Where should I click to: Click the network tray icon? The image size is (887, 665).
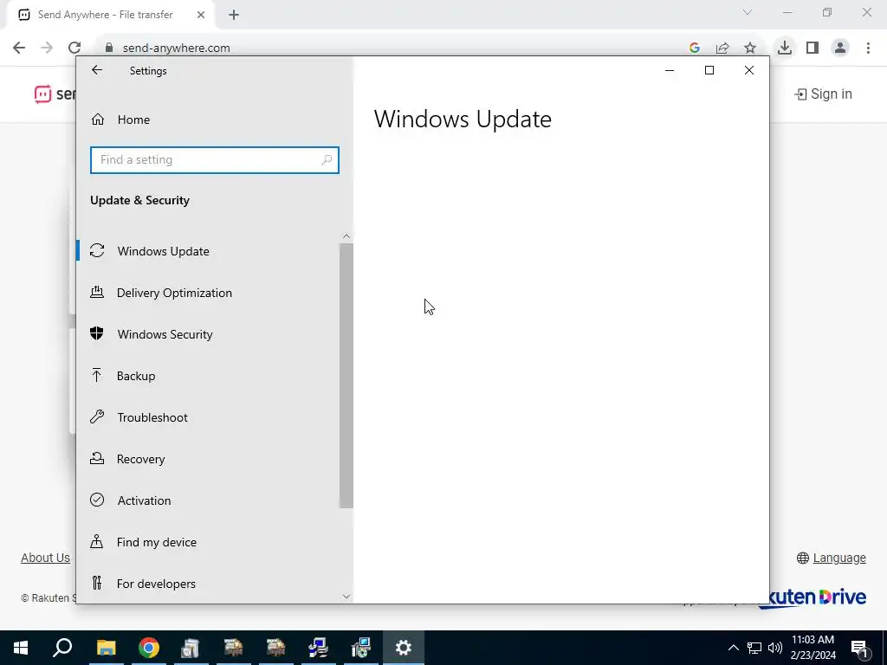(x=754, y=648)
